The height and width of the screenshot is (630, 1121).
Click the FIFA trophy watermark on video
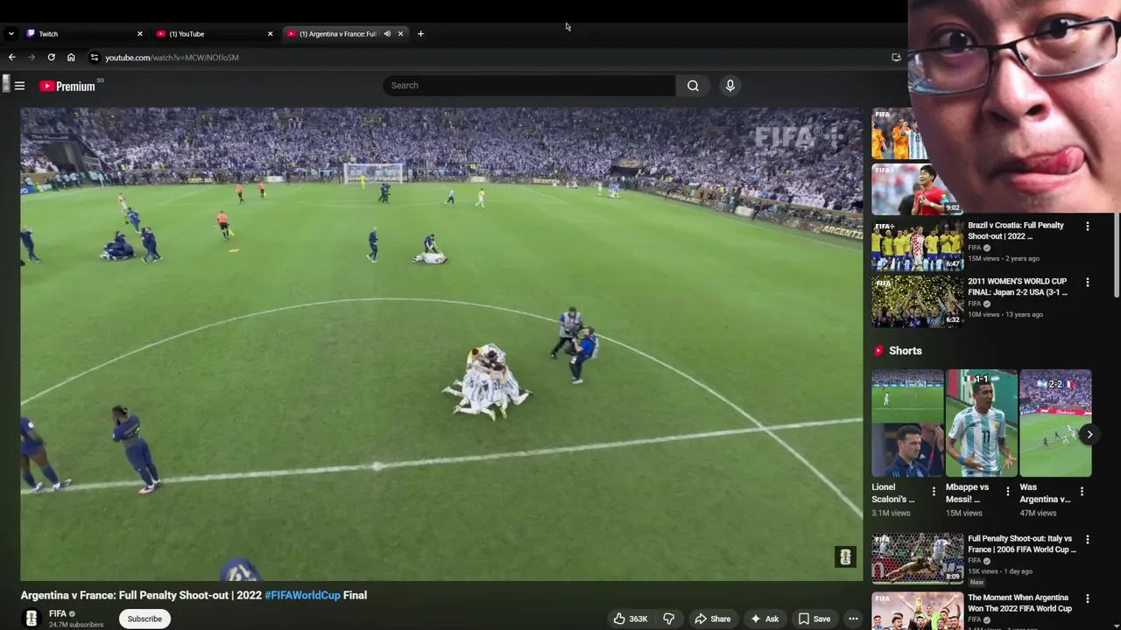coord(845,557)
